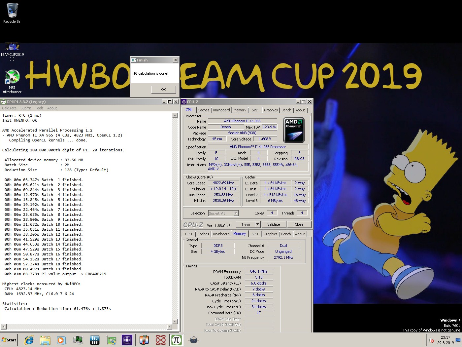
Task: Open Windows Explorer folder icon in taskbar
Action: click(45, 340)
